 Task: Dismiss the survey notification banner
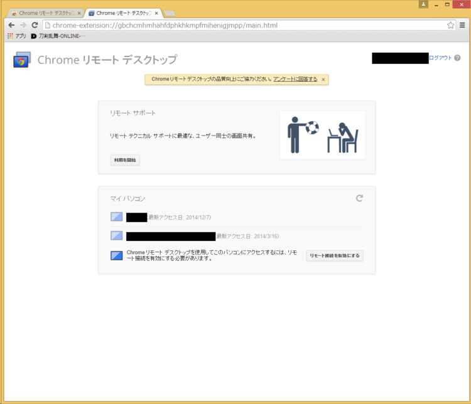[323, 80]
